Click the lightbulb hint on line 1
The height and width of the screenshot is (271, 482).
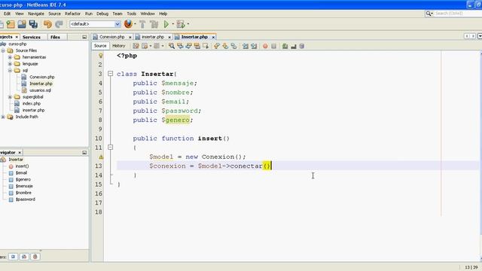point(100,56)
